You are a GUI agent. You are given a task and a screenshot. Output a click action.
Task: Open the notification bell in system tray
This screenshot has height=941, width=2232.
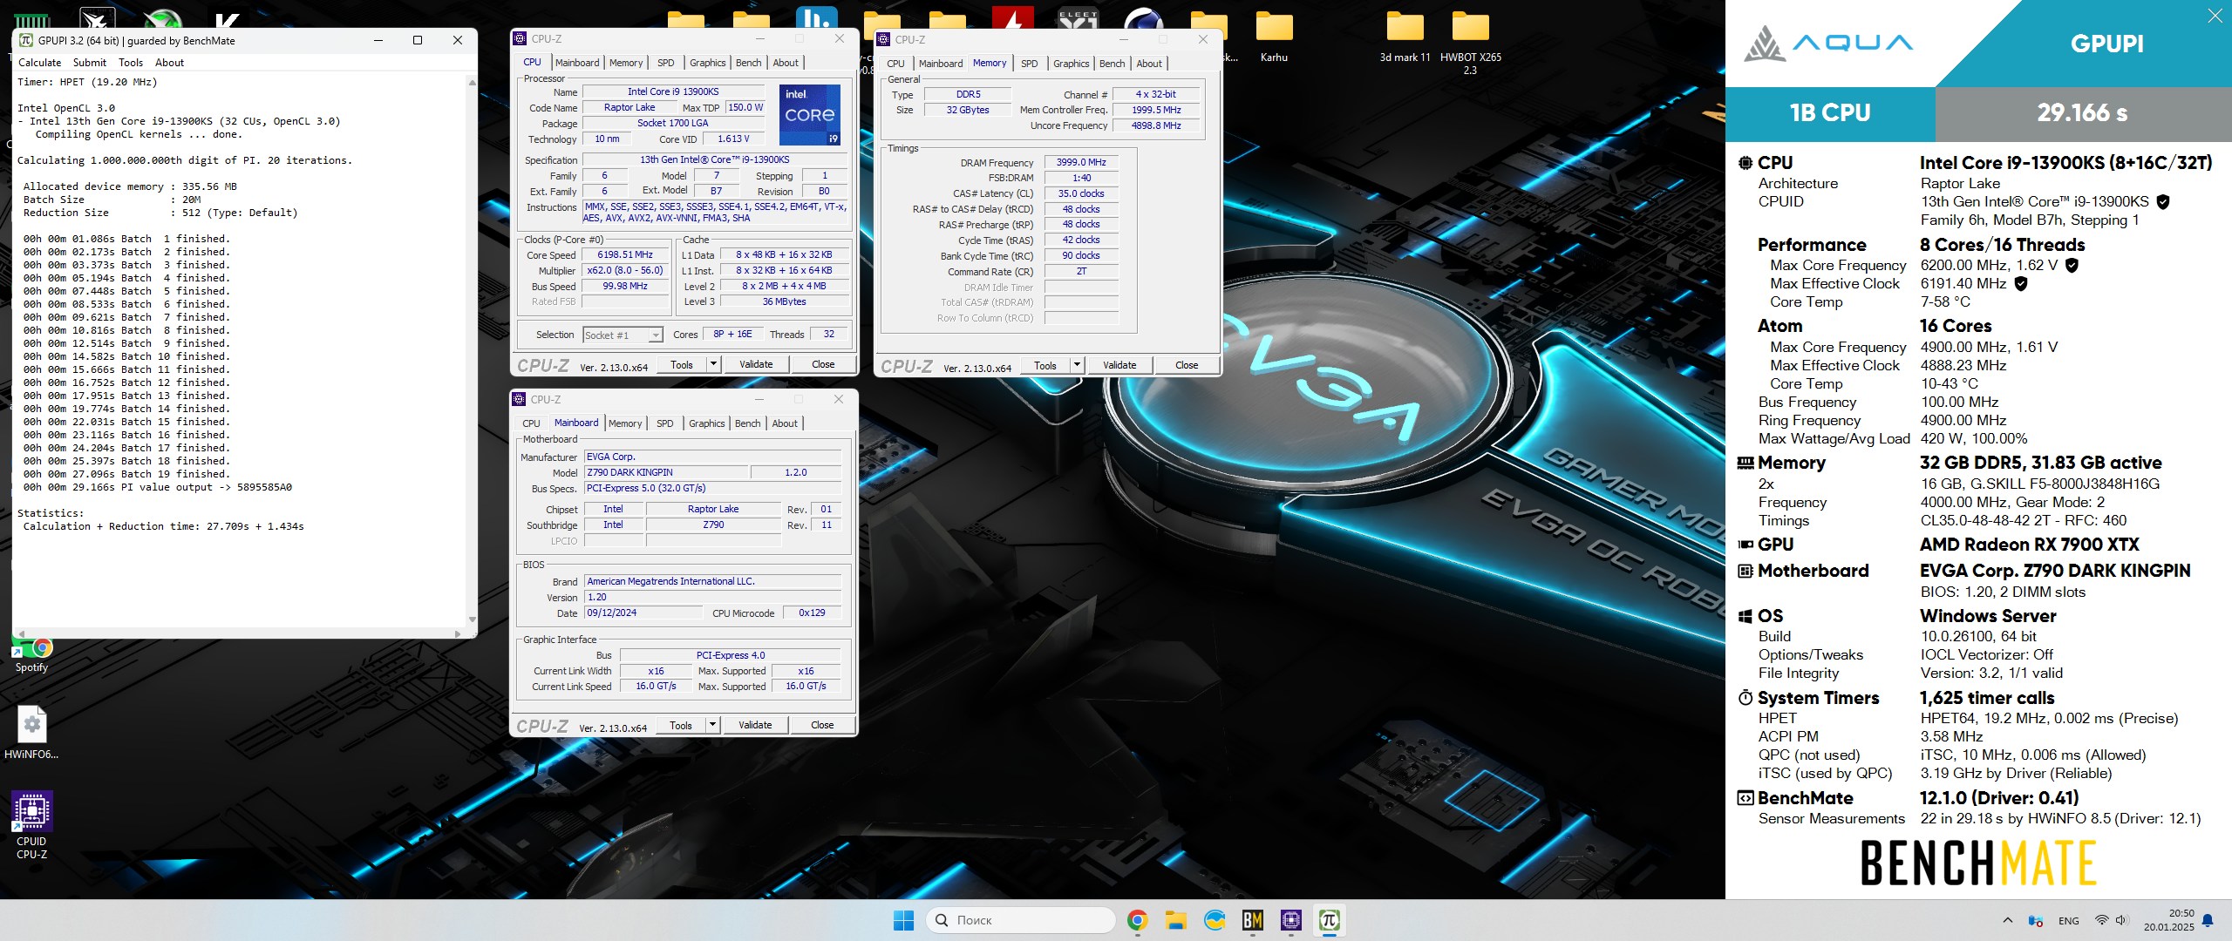click(x=2208, y=920)
